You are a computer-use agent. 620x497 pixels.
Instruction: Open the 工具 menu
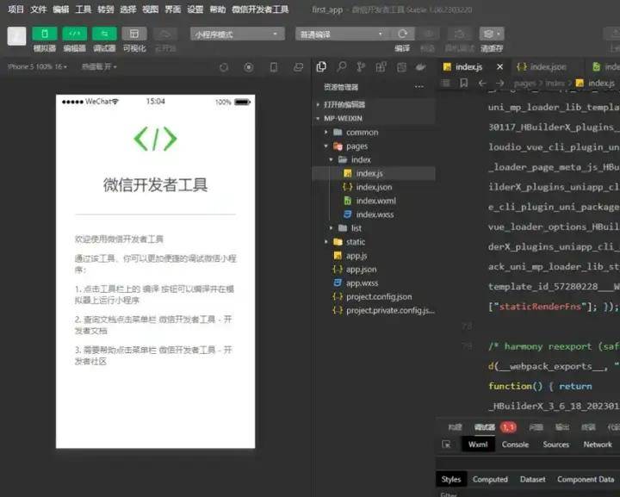[84, 9]
